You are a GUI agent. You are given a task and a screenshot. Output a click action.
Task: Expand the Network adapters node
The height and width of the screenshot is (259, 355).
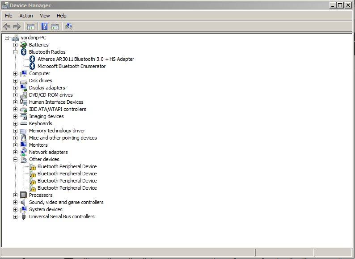pos(15,152)
